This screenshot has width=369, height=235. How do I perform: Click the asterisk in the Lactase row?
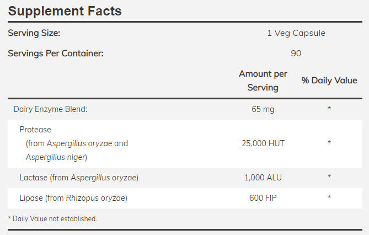pos(329,178)
